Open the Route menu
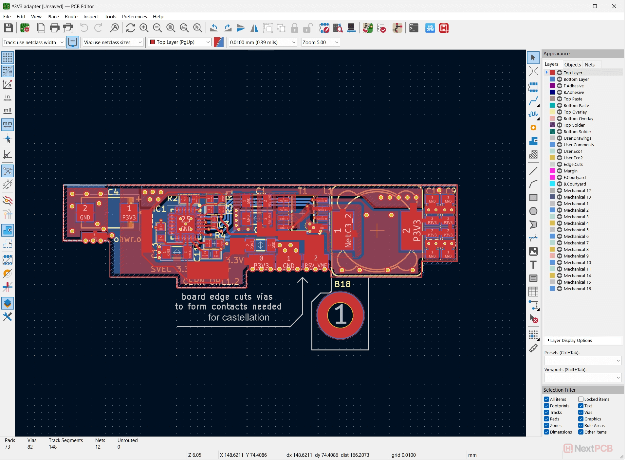Image resolution: width=627 pixels, height=462 pixels. tap(71, 17)
